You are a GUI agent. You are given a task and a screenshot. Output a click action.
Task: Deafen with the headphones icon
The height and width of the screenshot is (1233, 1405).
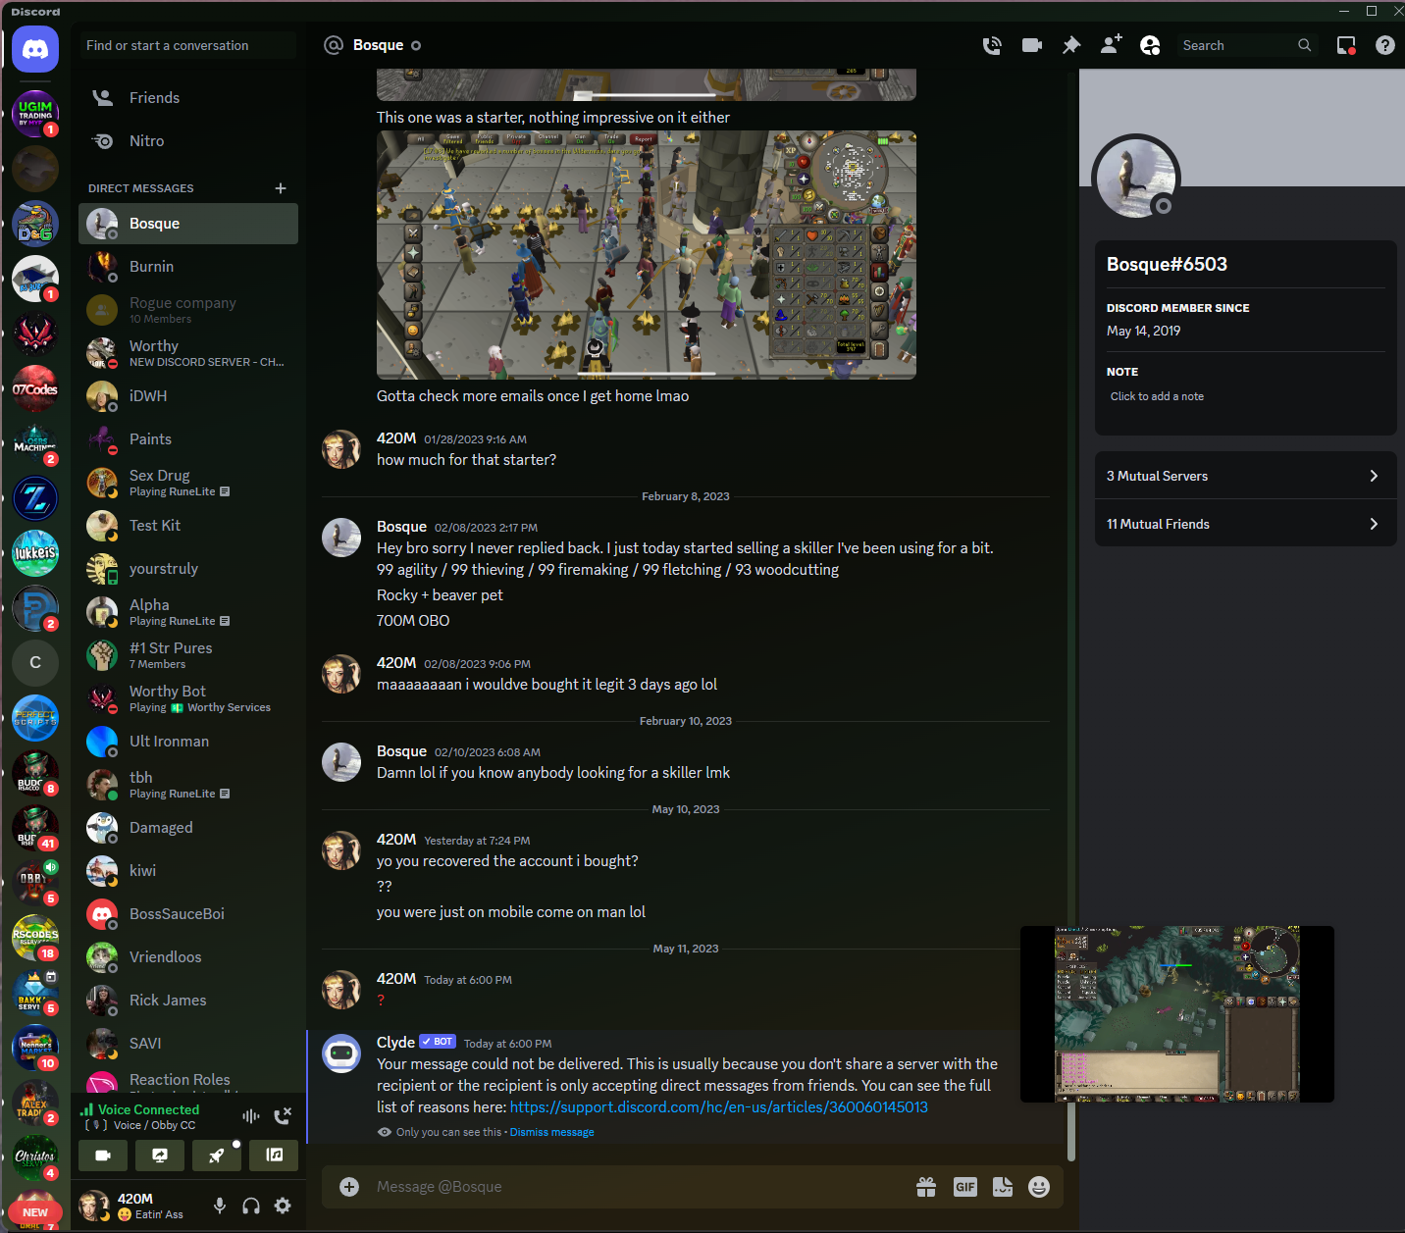(251, 1206)
